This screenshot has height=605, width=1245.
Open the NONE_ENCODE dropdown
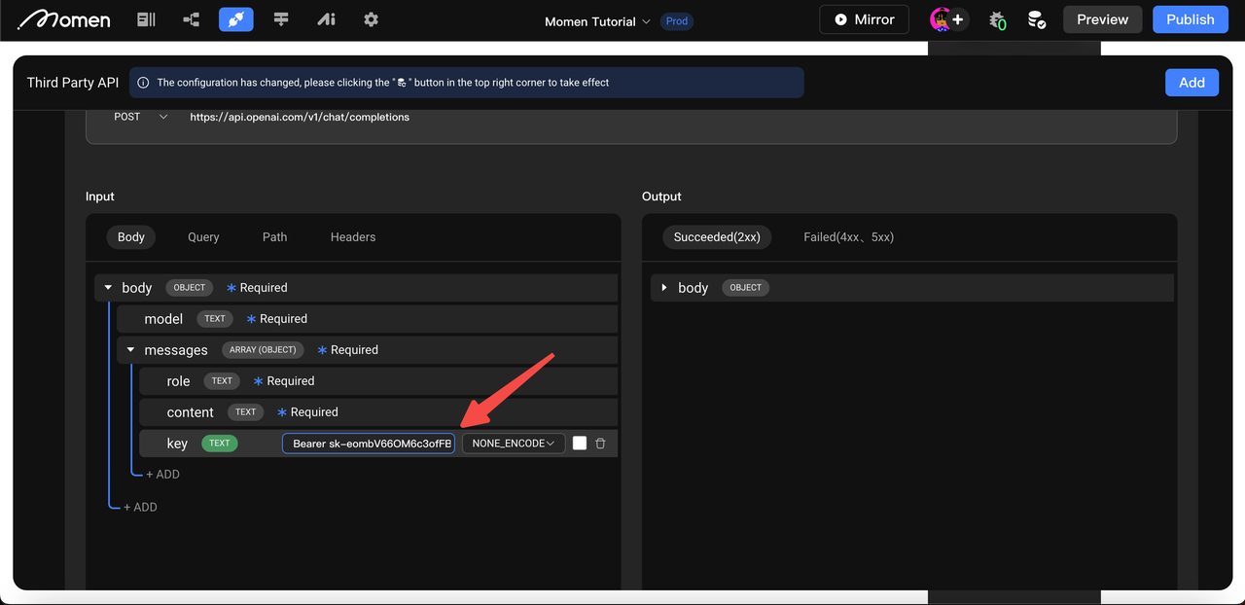click(514, 444)
